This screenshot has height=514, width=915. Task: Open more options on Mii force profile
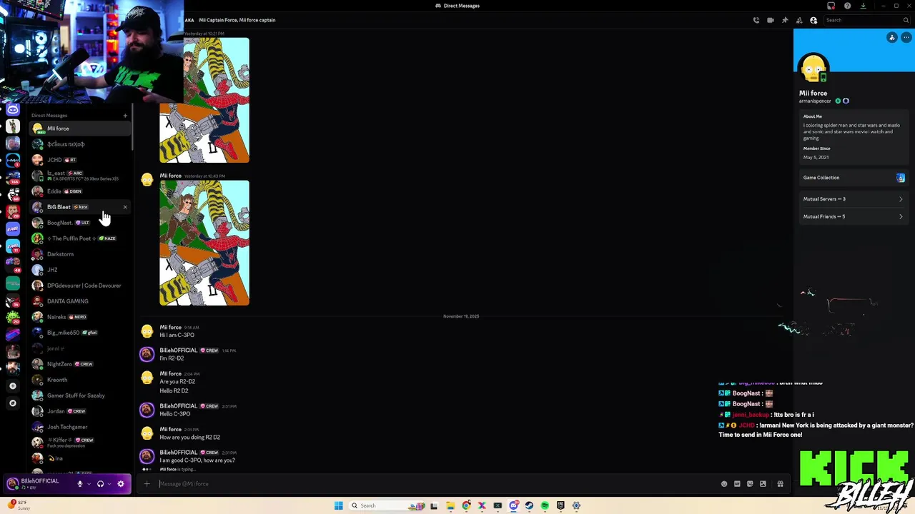click(906, 37)
